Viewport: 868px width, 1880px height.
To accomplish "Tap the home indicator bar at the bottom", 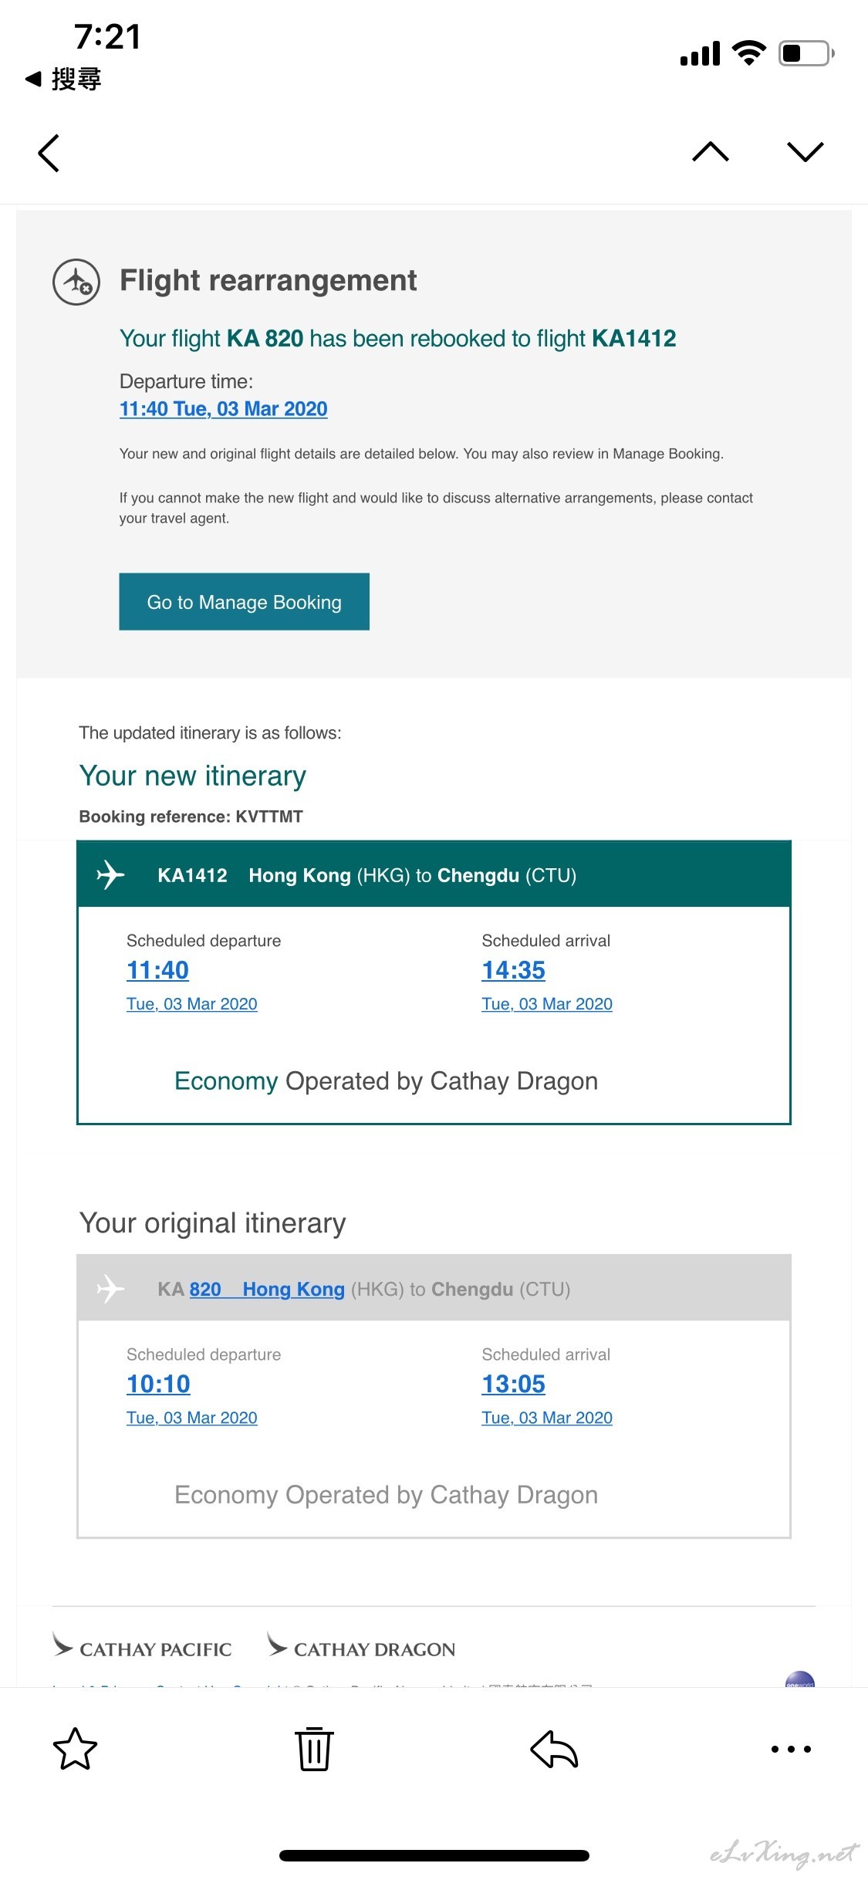I will click(x=434, y=1855).
